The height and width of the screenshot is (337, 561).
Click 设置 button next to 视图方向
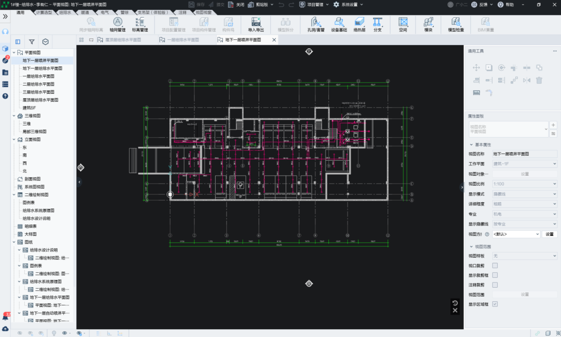click(x=550, y=234)
